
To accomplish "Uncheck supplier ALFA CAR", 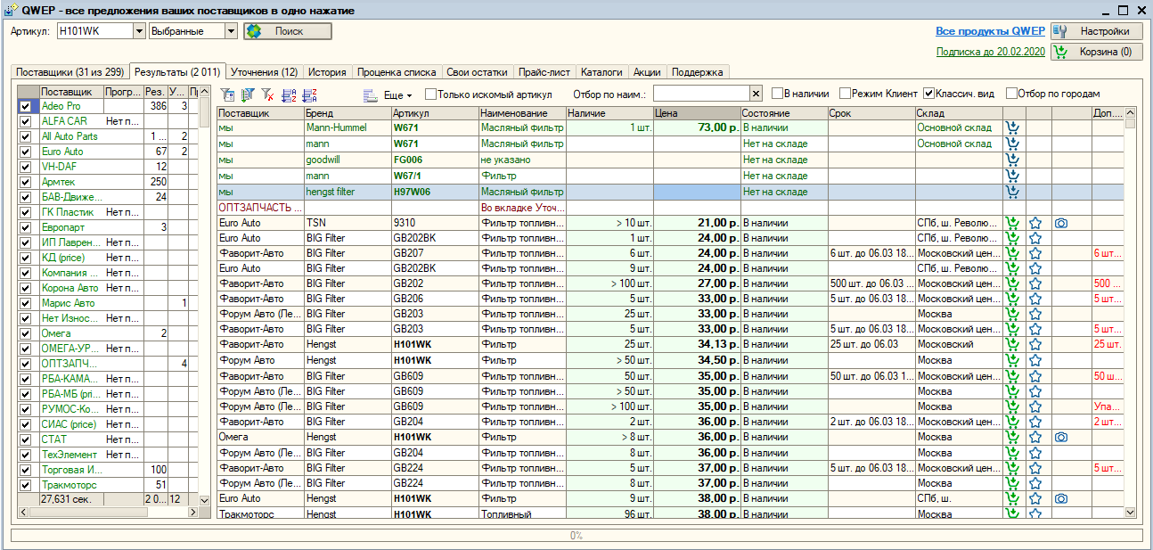I will click(x=25, y=121).
